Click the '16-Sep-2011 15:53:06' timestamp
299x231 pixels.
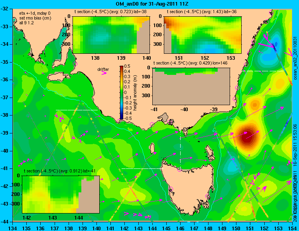[295, 145]
